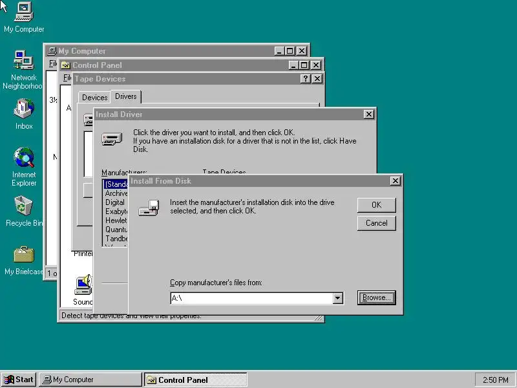Switch to the Devices tab
Screen dimensions: 517x388
(94, 98)
